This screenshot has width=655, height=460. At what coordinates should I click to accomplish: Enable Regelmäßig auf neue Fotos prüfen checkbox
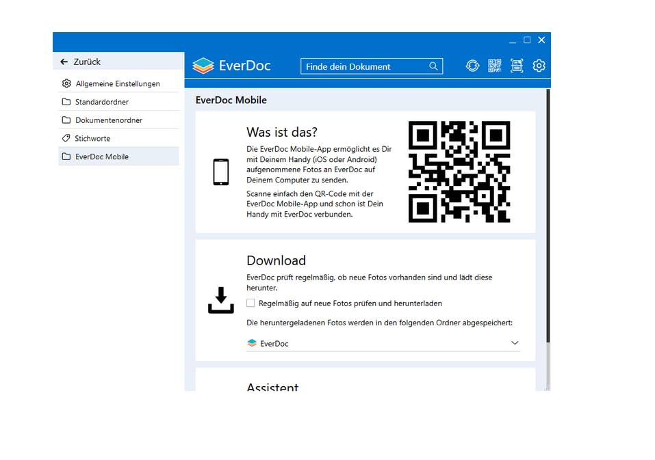251,303
